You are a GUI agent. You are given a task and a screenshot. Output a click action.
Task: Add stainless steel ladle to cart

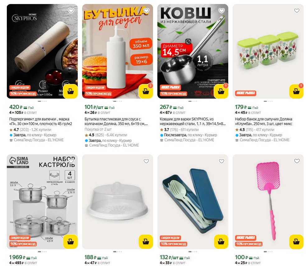coord(221,91)
